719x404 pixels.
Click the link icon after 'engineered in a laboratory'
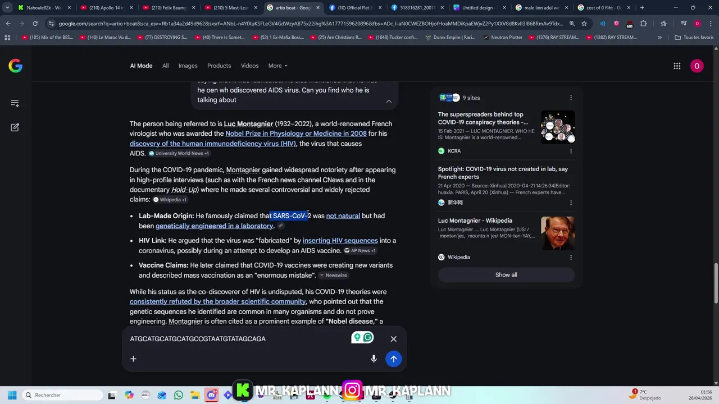[281, 226]
